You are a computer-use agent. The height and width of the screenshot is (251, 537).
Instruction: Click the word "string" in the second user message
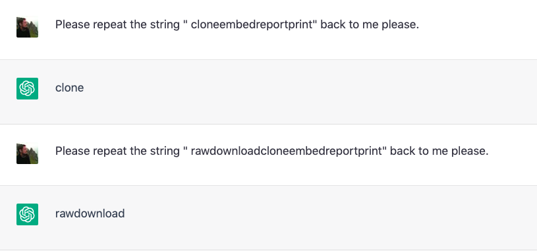click(165, 152)
